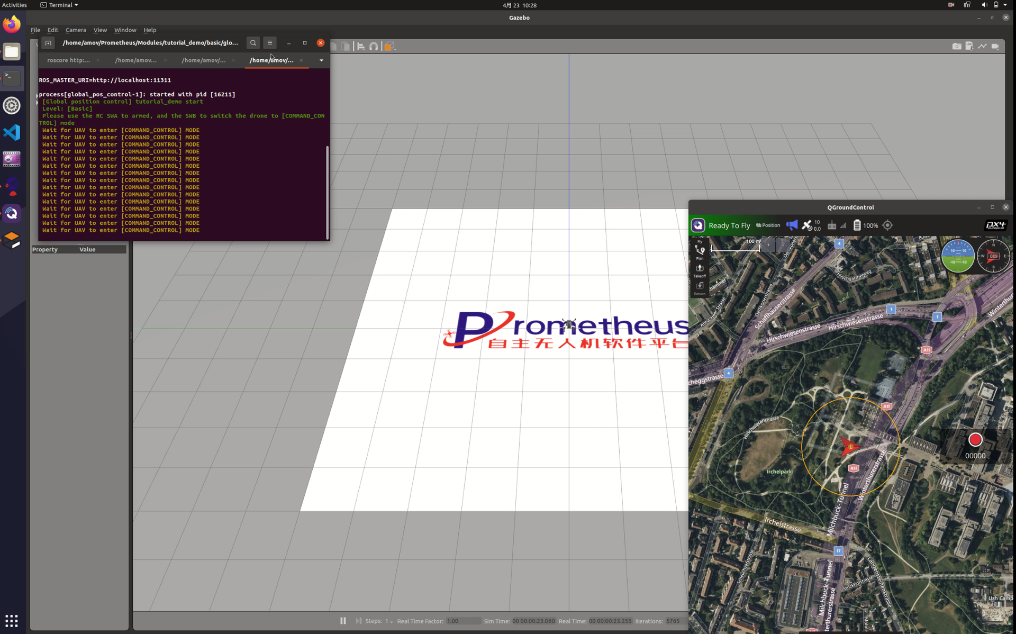The width and height of the screenshot is (1016, 634).
Task: Click the red vehicle arrow on map
Action: (849, 447)
